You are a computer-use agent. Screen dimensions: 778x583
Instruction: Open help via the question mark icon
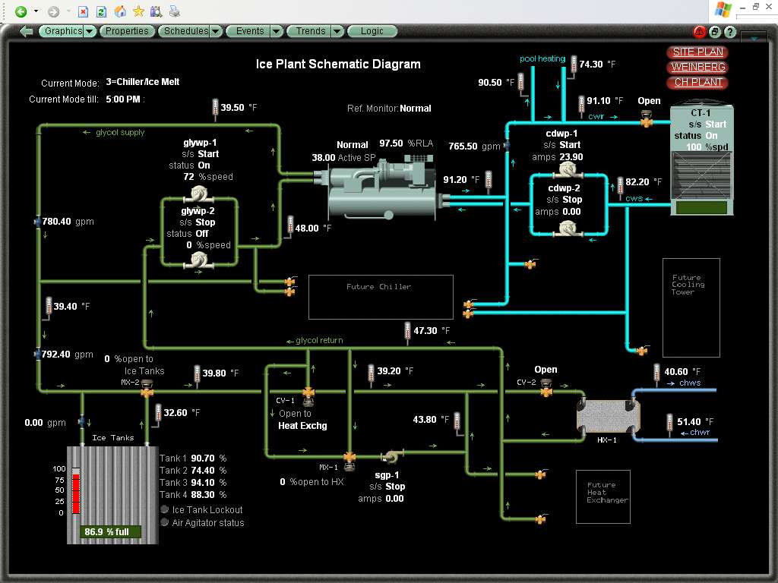[x=730, y=32]
